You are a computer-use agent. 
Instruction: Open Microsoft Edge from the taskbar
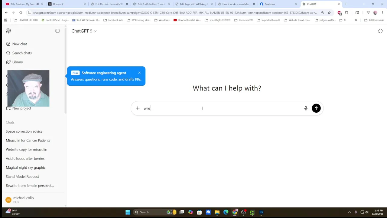(226, 212)
